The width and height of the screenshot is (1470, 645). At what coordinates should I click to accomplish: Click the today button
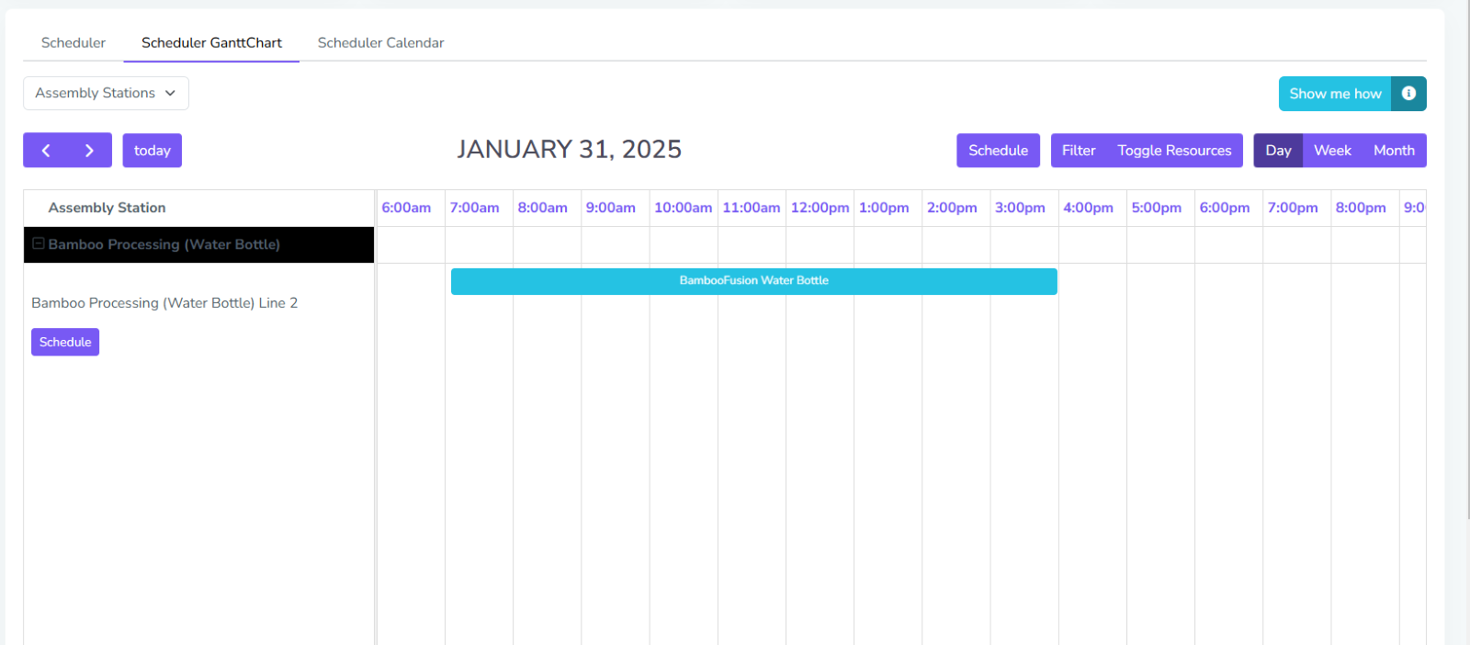153,151
